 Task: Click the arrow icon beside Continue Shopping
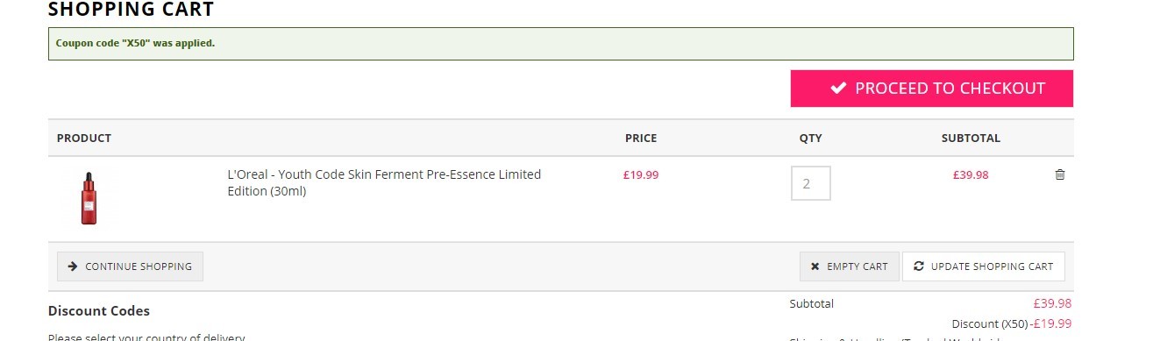coord(73,266)
